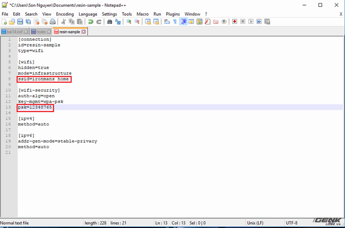Toggle file monitoring with the eye icon
The image size is (345, 228).
pos(224,21)
